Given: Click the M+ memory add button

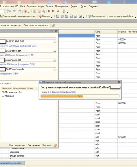Looking at the screenshot, I should (54, 11).
